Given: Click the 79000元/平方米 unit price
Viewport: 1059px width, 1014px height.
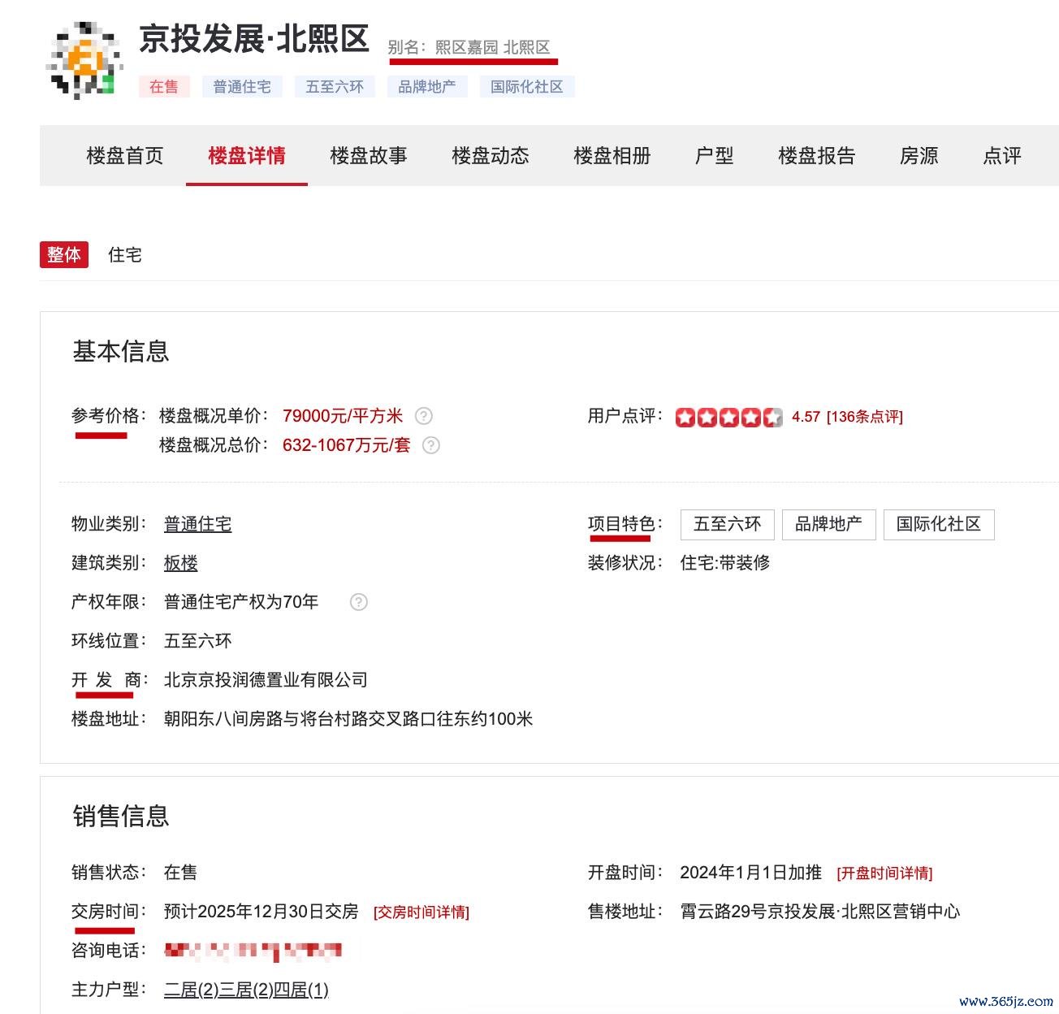Looking at the screenshot, I should (x=343, y=416).
